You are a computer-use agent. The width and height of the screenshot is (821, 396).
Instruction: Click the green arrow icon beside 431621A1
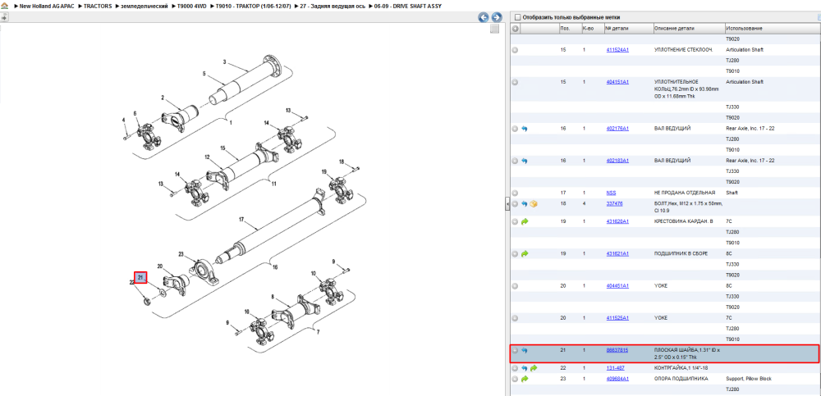[525, 253]
